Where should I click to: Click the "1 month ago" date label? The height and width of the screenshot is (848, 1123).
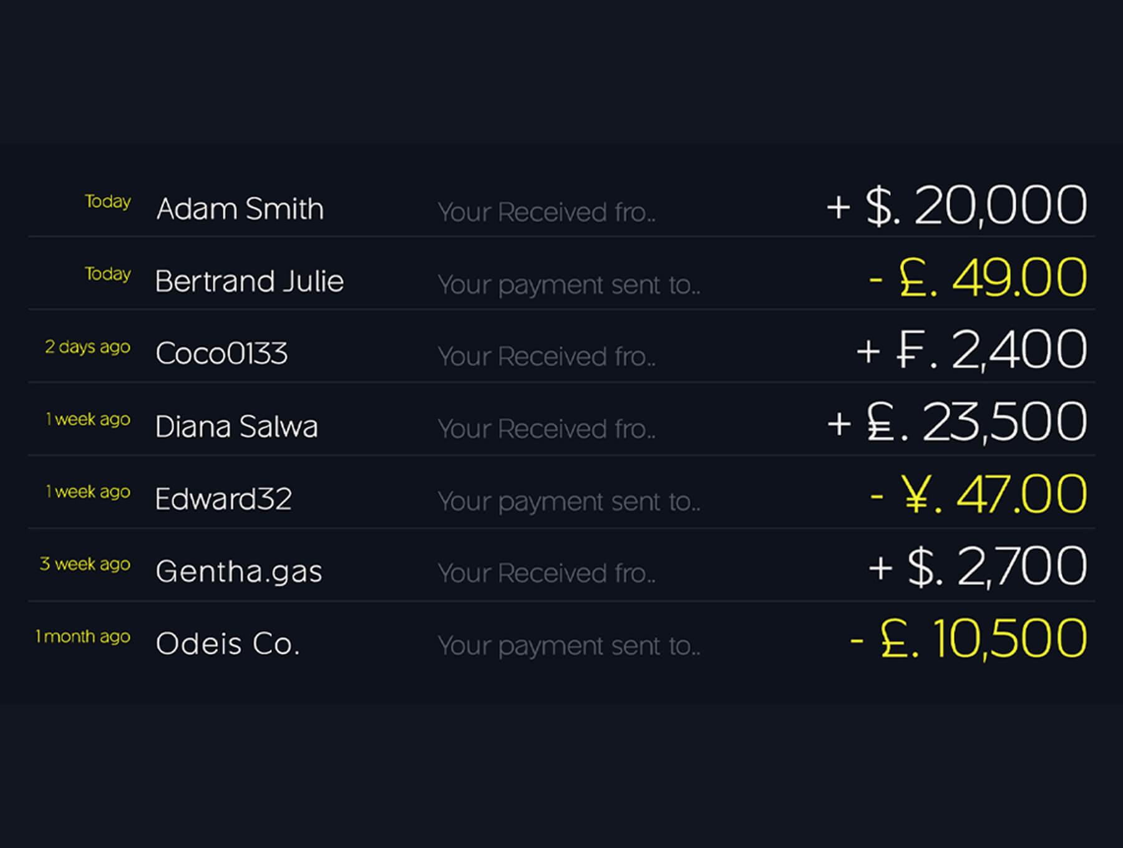(83, 637)
